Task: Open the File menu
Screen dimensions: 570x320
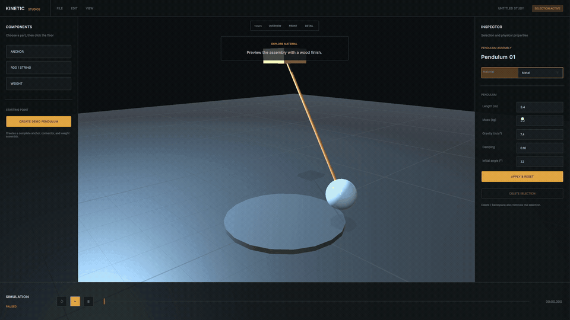Action: pos(59,8)
